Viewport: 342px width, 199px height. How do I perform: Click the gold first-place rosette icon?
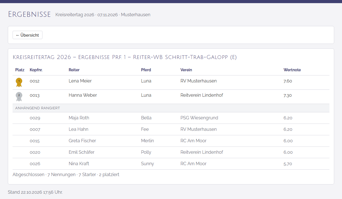click(x=19, y=82)
